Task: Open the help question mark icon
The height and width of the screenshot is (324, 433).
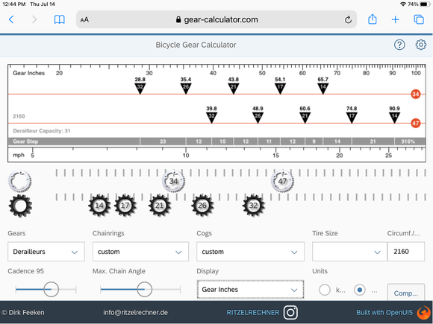Action: point(399,45)
